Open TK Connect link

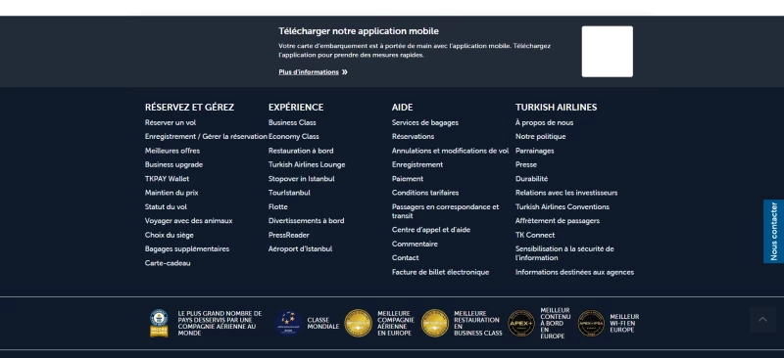(x=535, y=235)
